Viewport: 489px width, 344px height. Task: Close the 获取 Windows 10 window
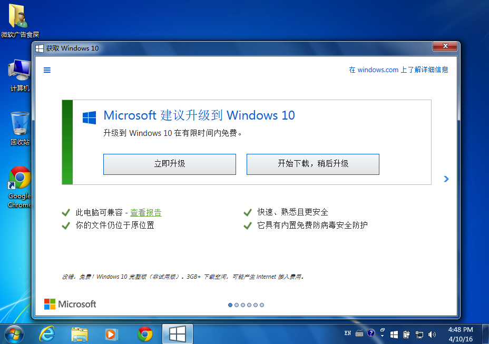pyautogui.click(x=445, y=46)
